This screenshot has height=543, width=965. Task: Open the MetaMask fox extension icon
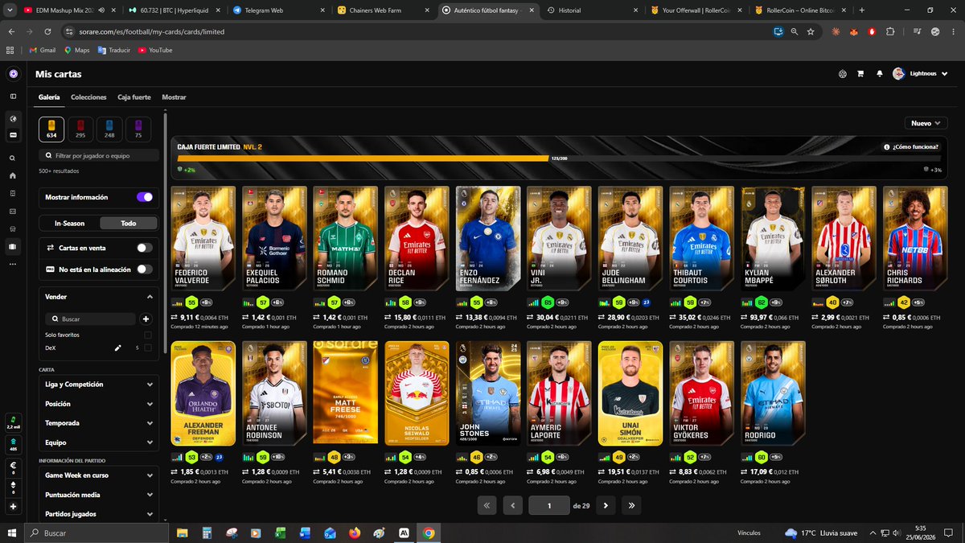tap(854, 31)
